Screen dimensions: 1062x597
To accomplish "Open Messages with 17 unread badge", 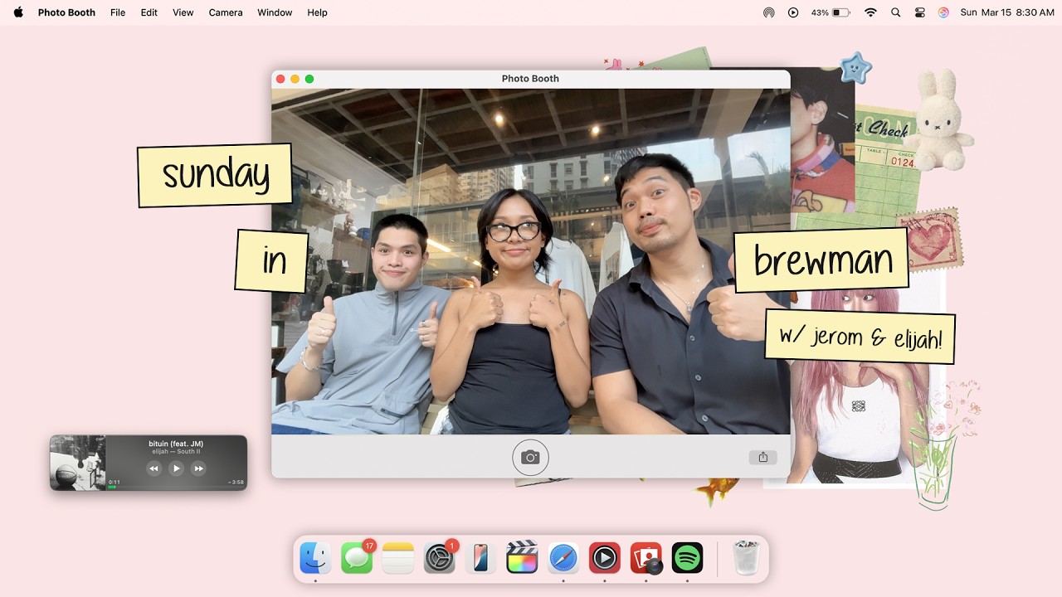I will [x=357, y=558].
